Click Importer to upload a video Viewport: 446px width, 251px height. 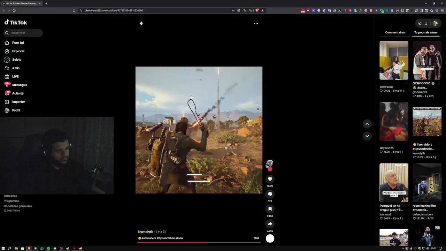point(15,102)
